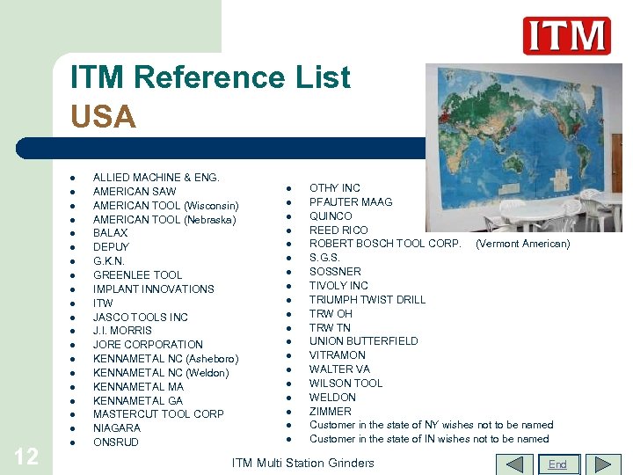Click the VITRAMON entry
This screenshot has height=475, width=633.
[337, 355]
